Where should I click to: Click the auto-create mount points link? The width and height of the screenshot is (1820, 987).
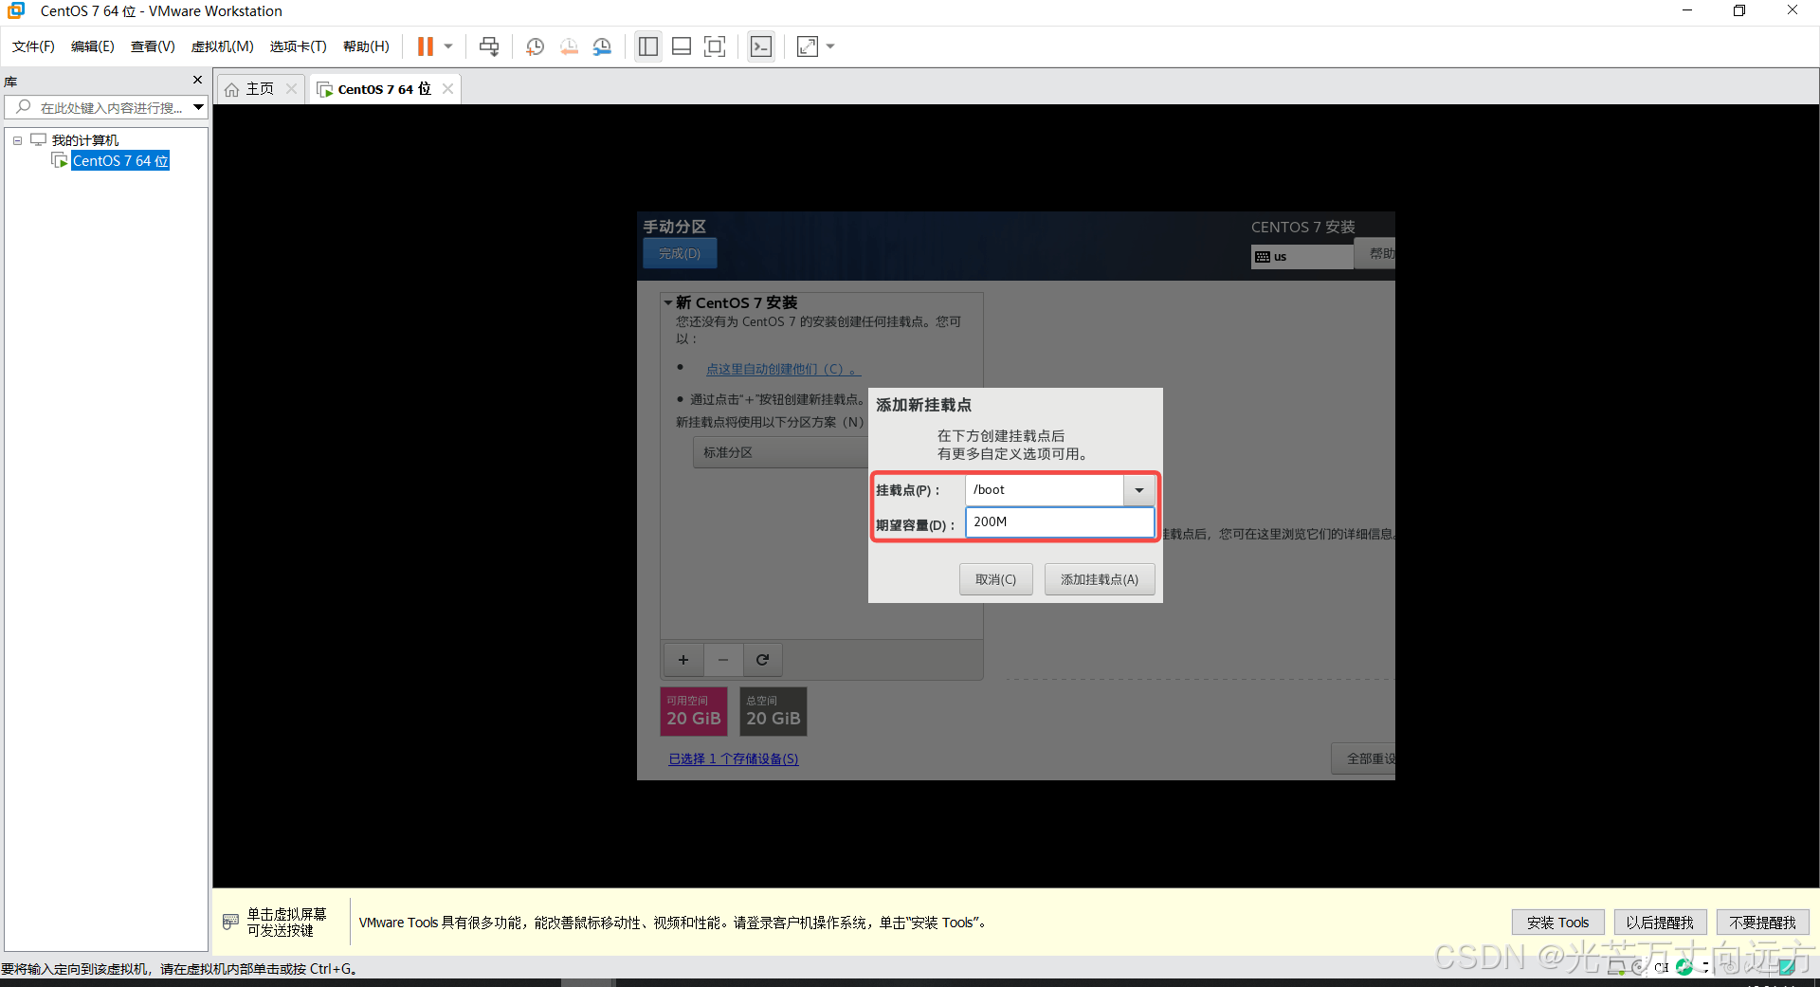pyautogui.click(x=782, y=369)
